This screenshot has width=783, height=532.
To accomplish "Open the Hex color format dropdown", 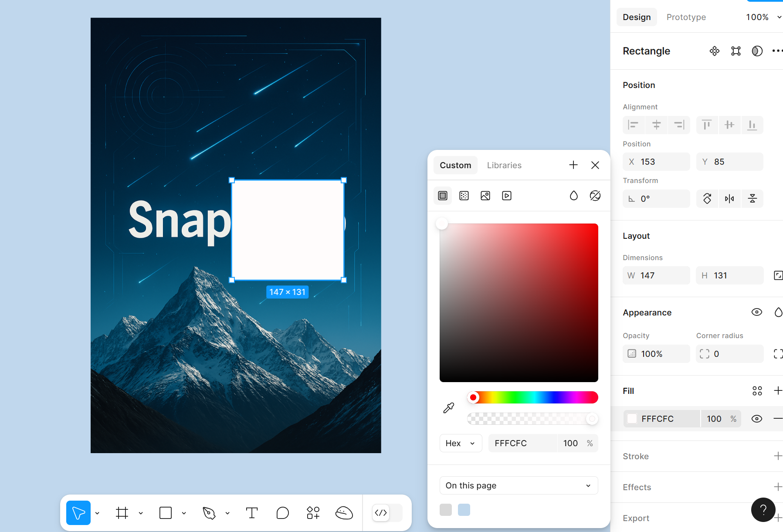I will point(461,443).
